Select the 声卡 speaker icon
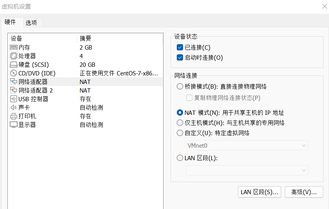Screen dimensions: 329x209 (x=14, y=107)
